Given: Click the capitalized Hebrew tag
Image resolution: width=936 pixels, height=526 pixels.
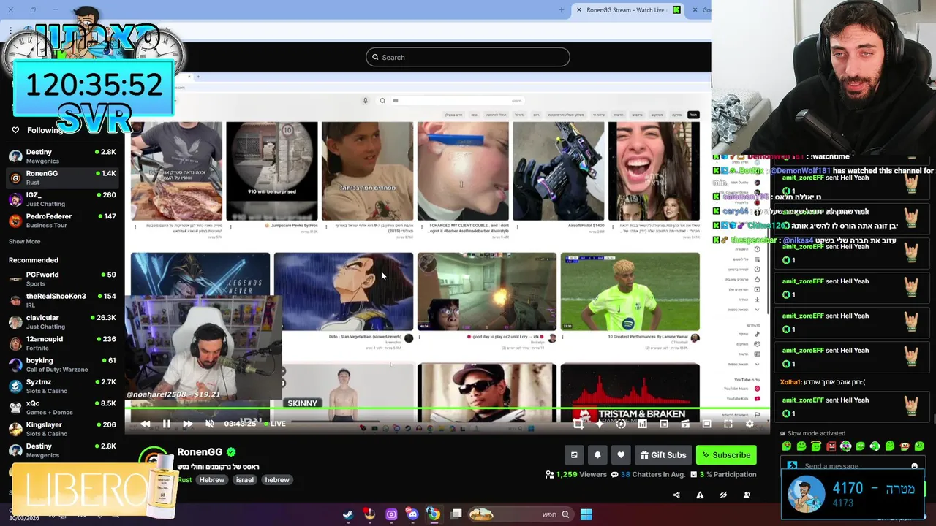Looking at the screenshot, I should coord(212,480).
